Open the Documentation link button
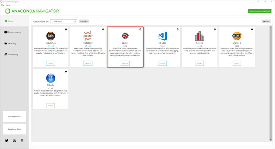275x149 pixels. (14, 117)
